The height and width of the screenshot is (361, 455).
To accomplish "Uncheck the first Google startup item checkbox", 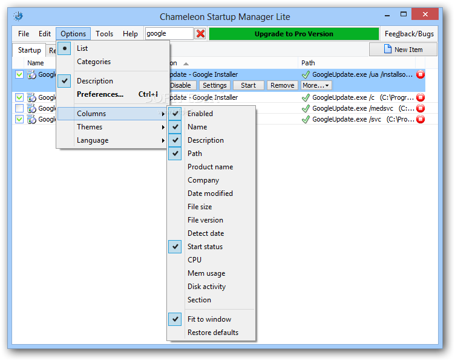I will tap(19, 74).
